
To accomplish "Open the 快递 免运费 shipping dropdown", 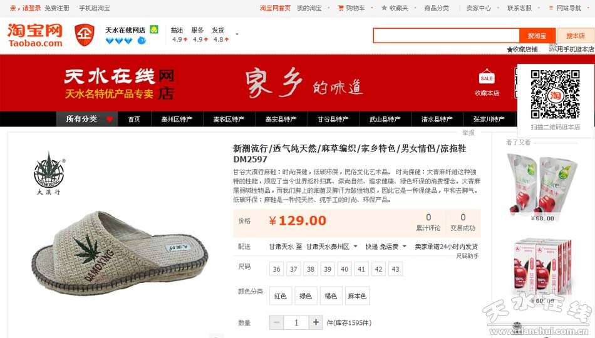I will point(386,247).
